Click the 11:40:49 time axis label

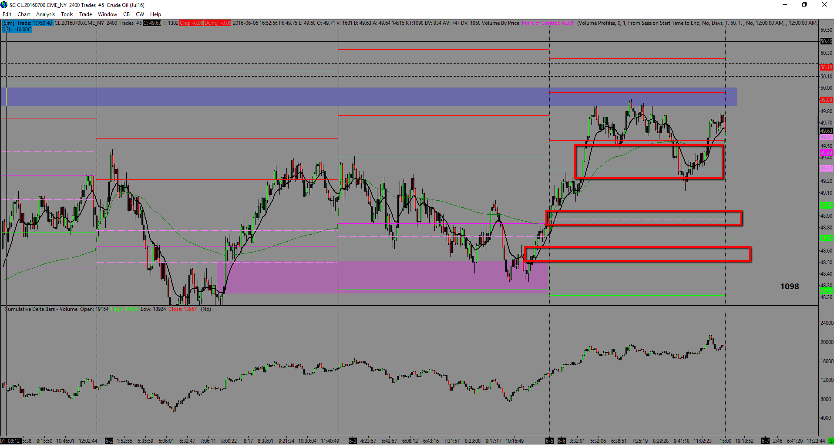330,441
